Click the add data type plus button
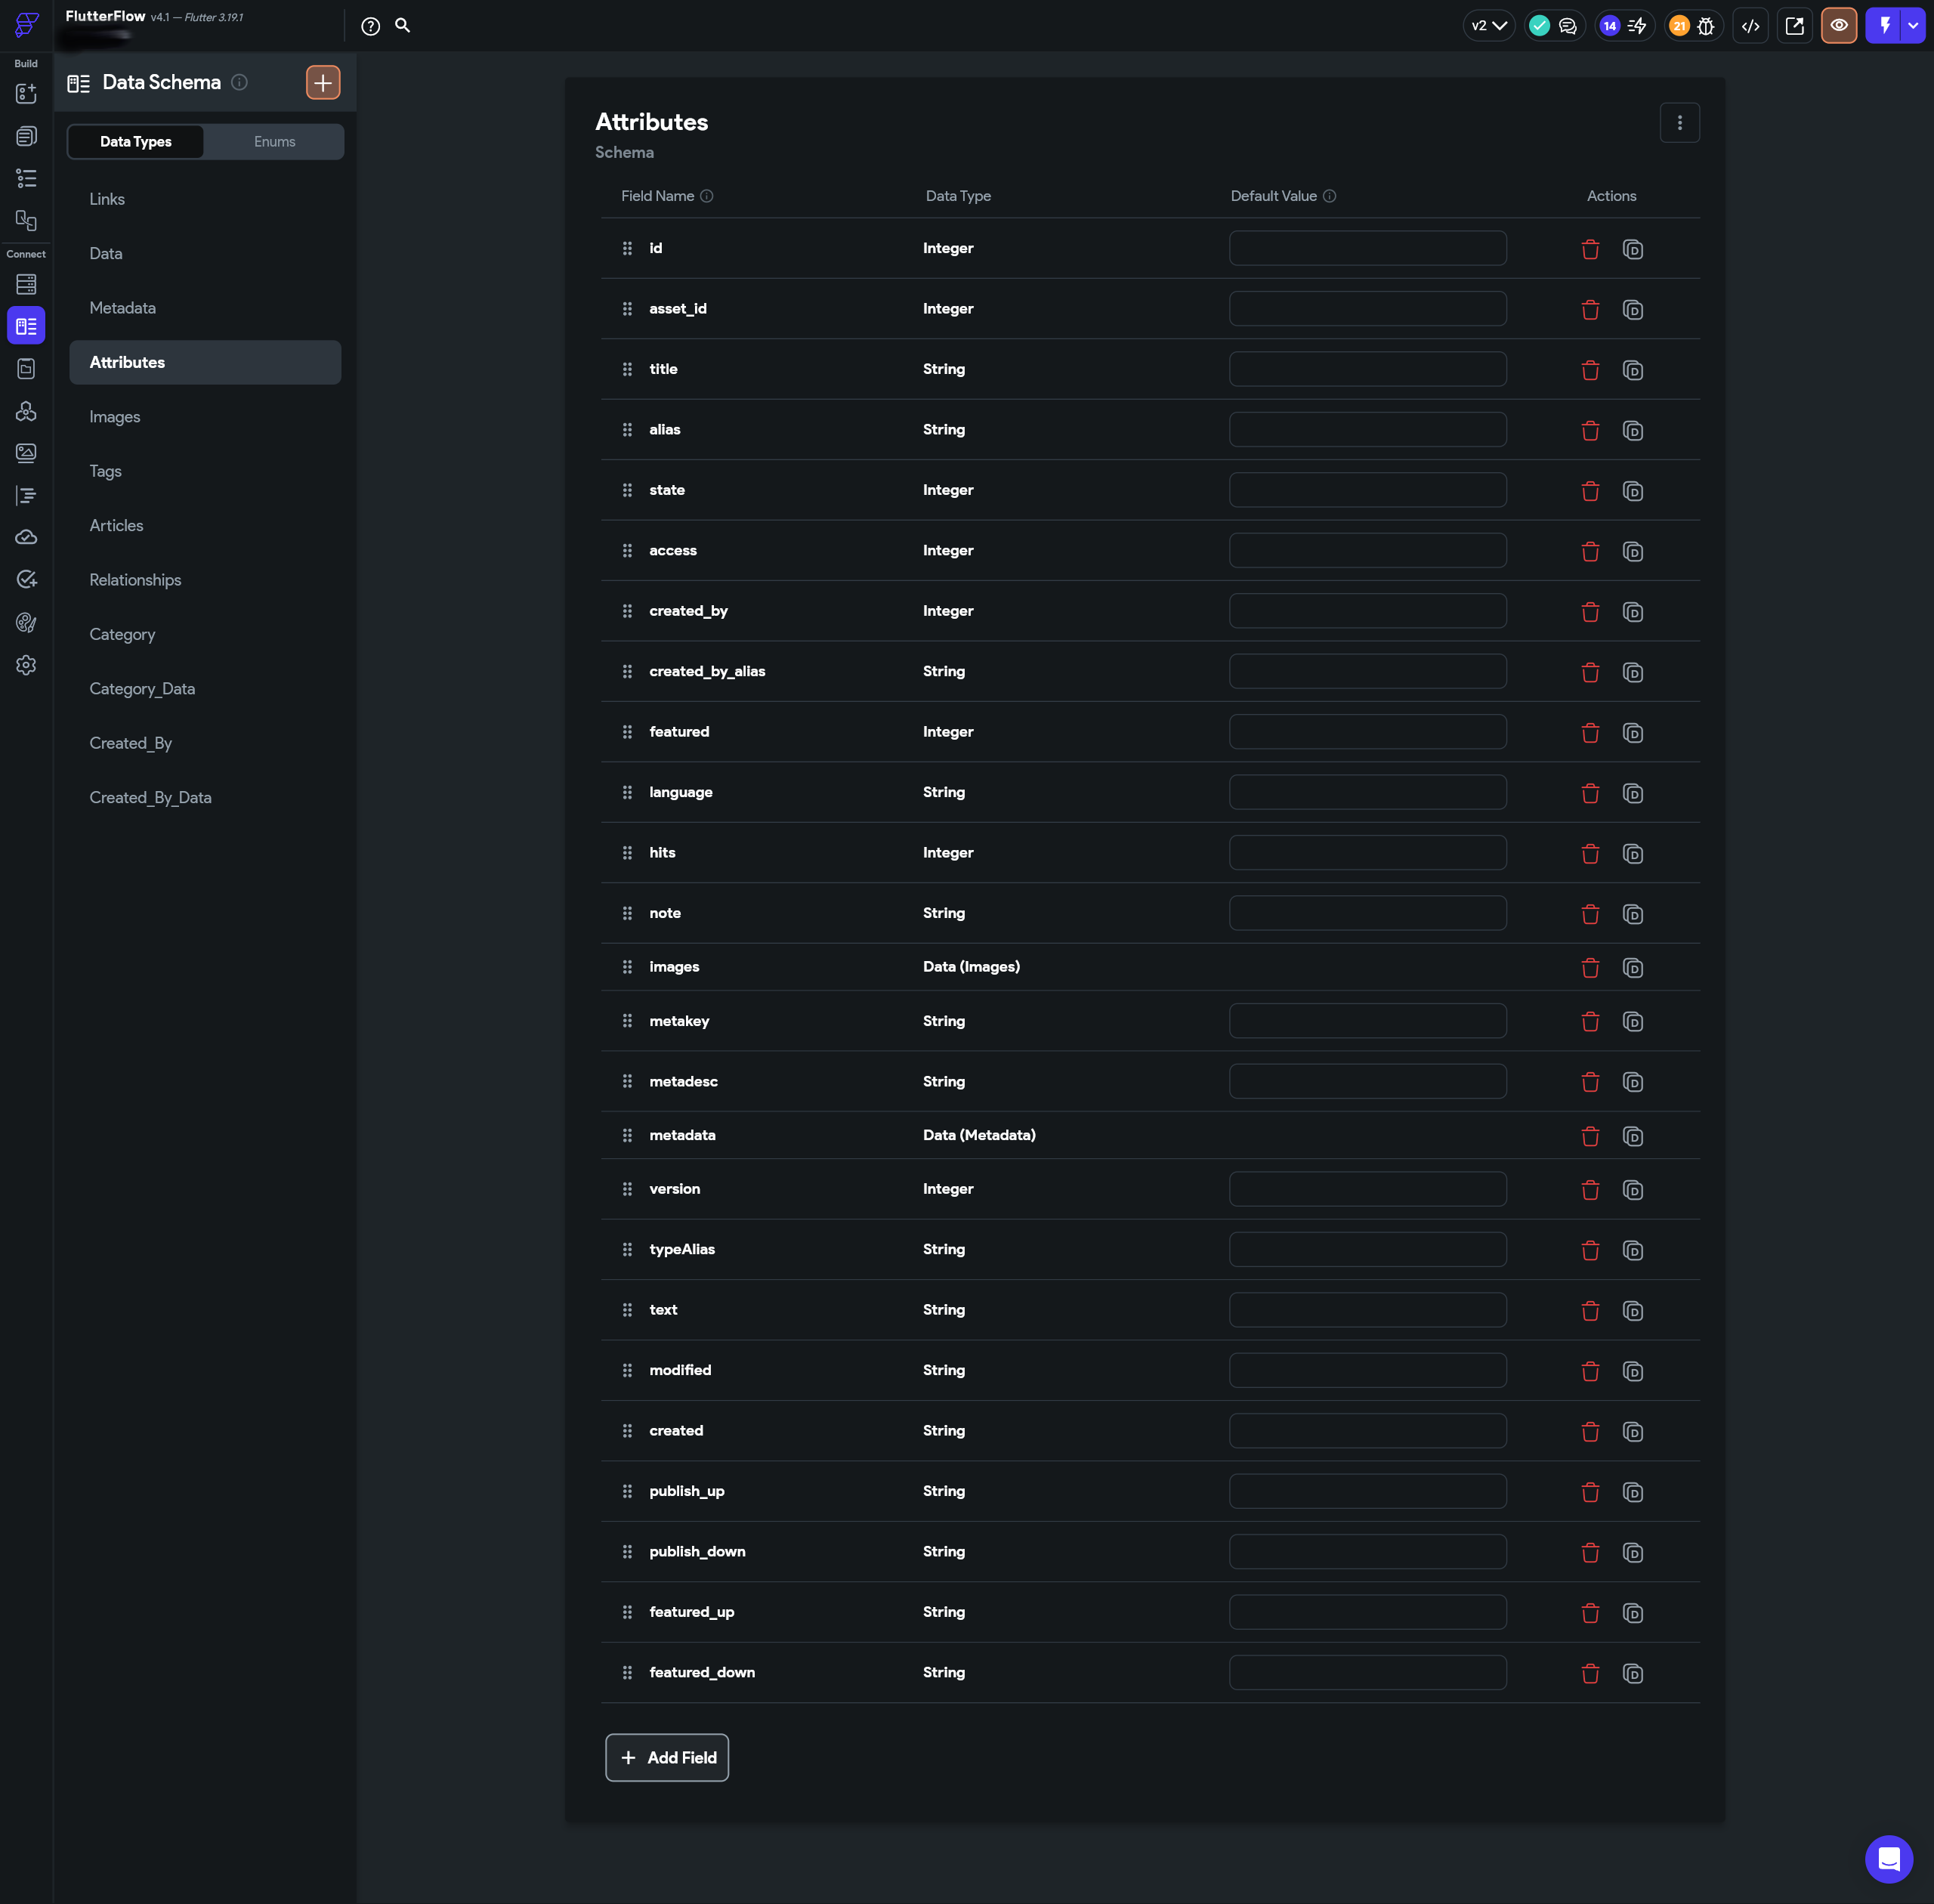Screen dimensions: 1934x1904 point(322,83)
